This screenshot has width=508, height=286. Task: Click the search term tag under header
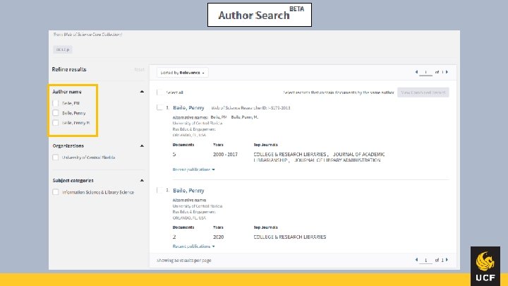tap(63, 49)
